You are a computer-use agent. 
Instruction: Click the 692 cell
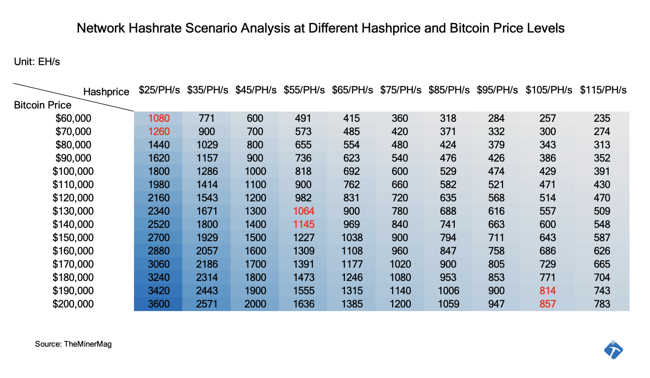click(x=351, y=171)
